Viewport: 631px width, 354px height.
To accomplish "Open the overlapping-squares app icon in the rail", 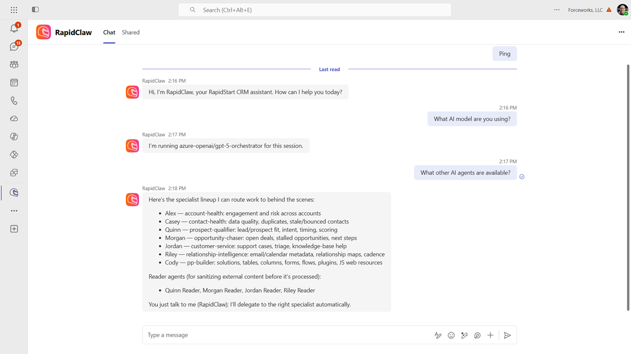I will coord(14,173).
